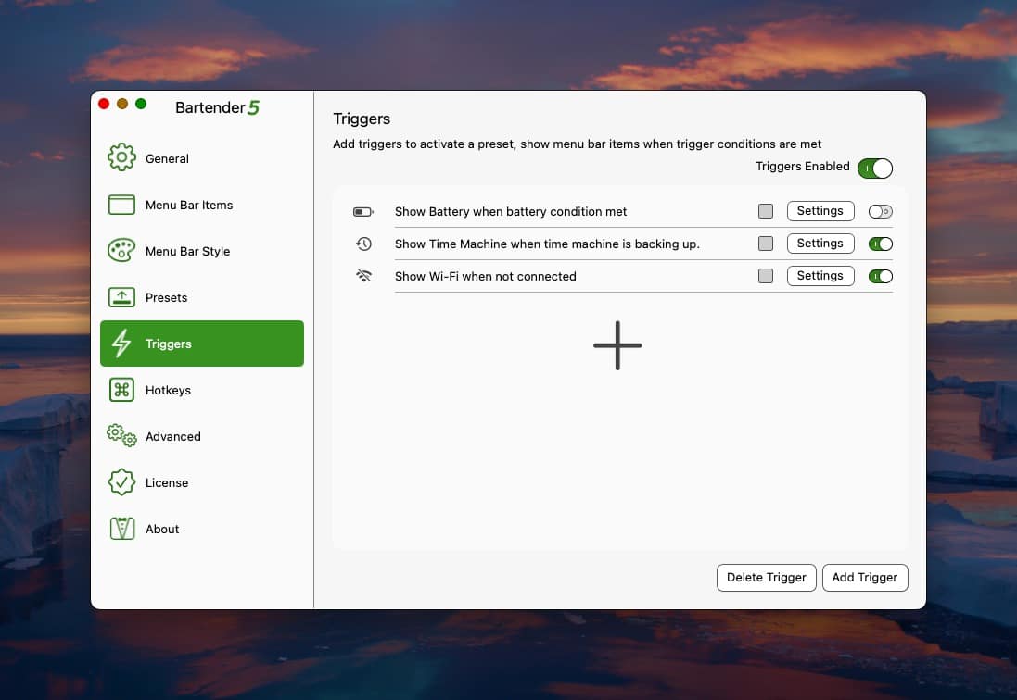The width and height of the screenshot is (1017, 700).
Task: Click the License badge checkmark icon
Action: click(x=121, y=482)
